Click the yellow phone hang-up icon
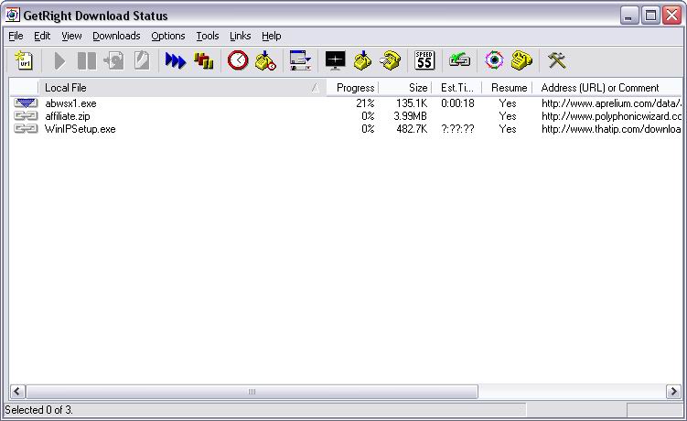 tap(390, 60)
